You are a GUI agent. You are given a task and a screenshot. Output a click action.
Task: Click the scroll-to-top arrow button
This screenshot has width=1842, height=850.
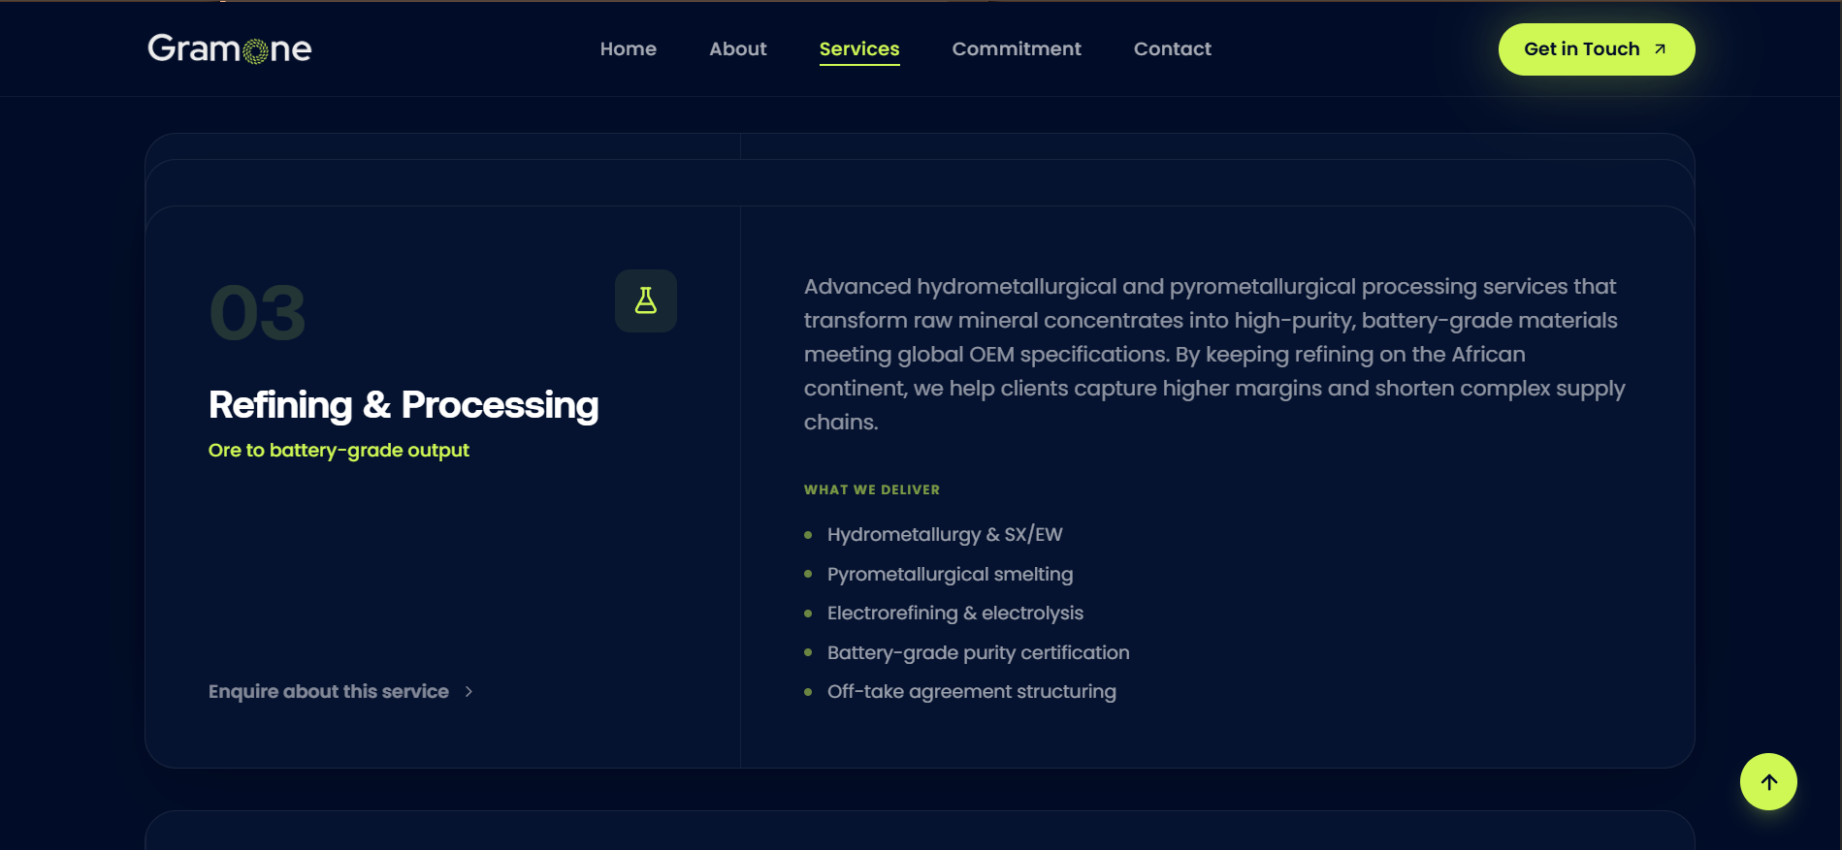pos(1768,782)
